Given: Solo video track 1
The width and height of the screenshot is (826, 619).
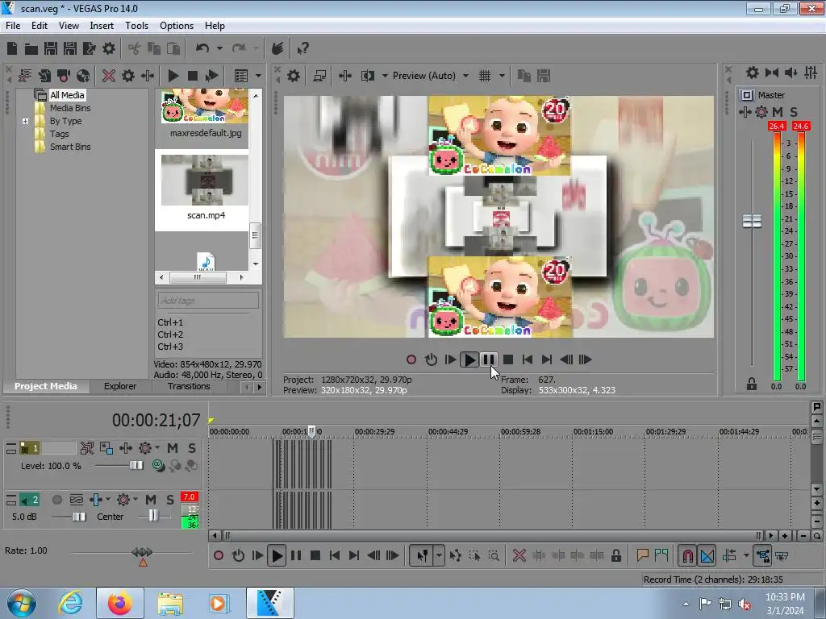Looking at the screenshot, I should pyautogui.click(x=192, y=448).
